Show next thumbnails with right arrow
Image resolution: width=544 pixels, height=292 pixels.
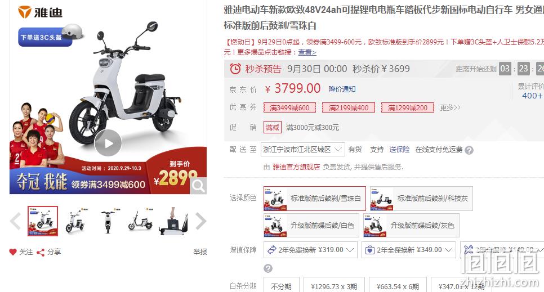pos(201,221)
